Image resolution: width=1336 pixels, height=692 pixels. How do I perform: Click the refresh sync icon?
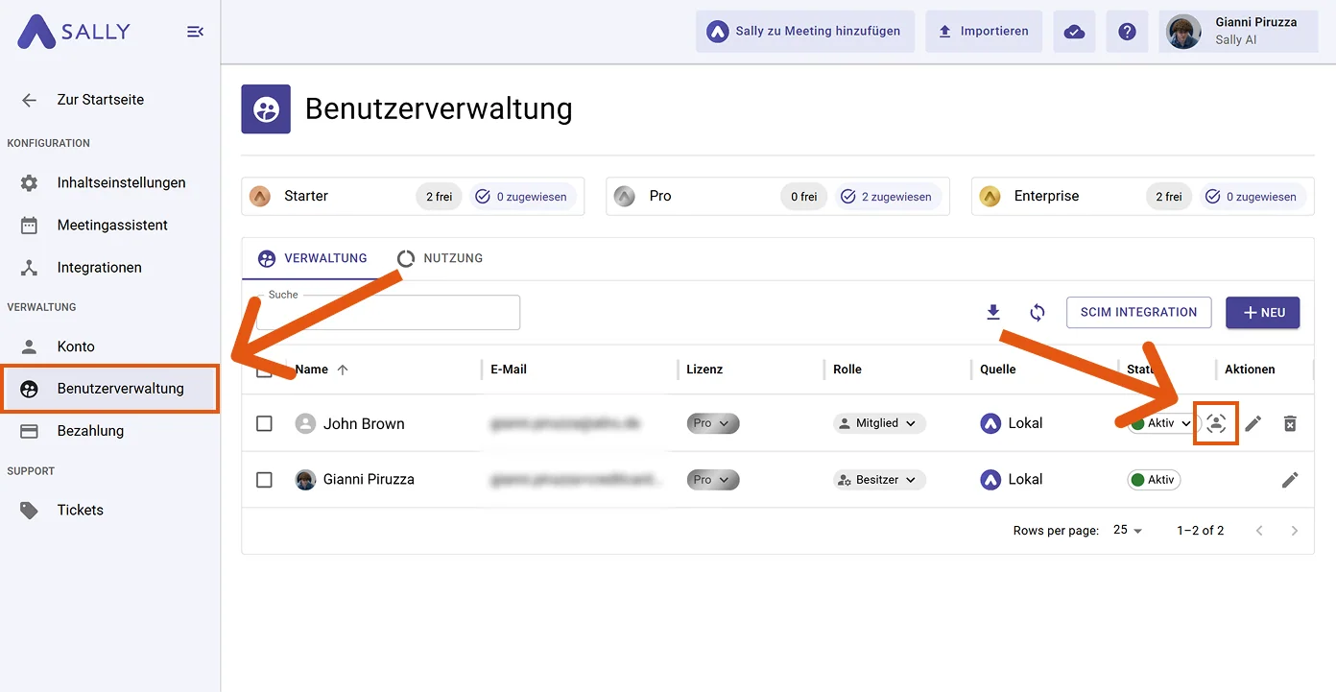1038,312
